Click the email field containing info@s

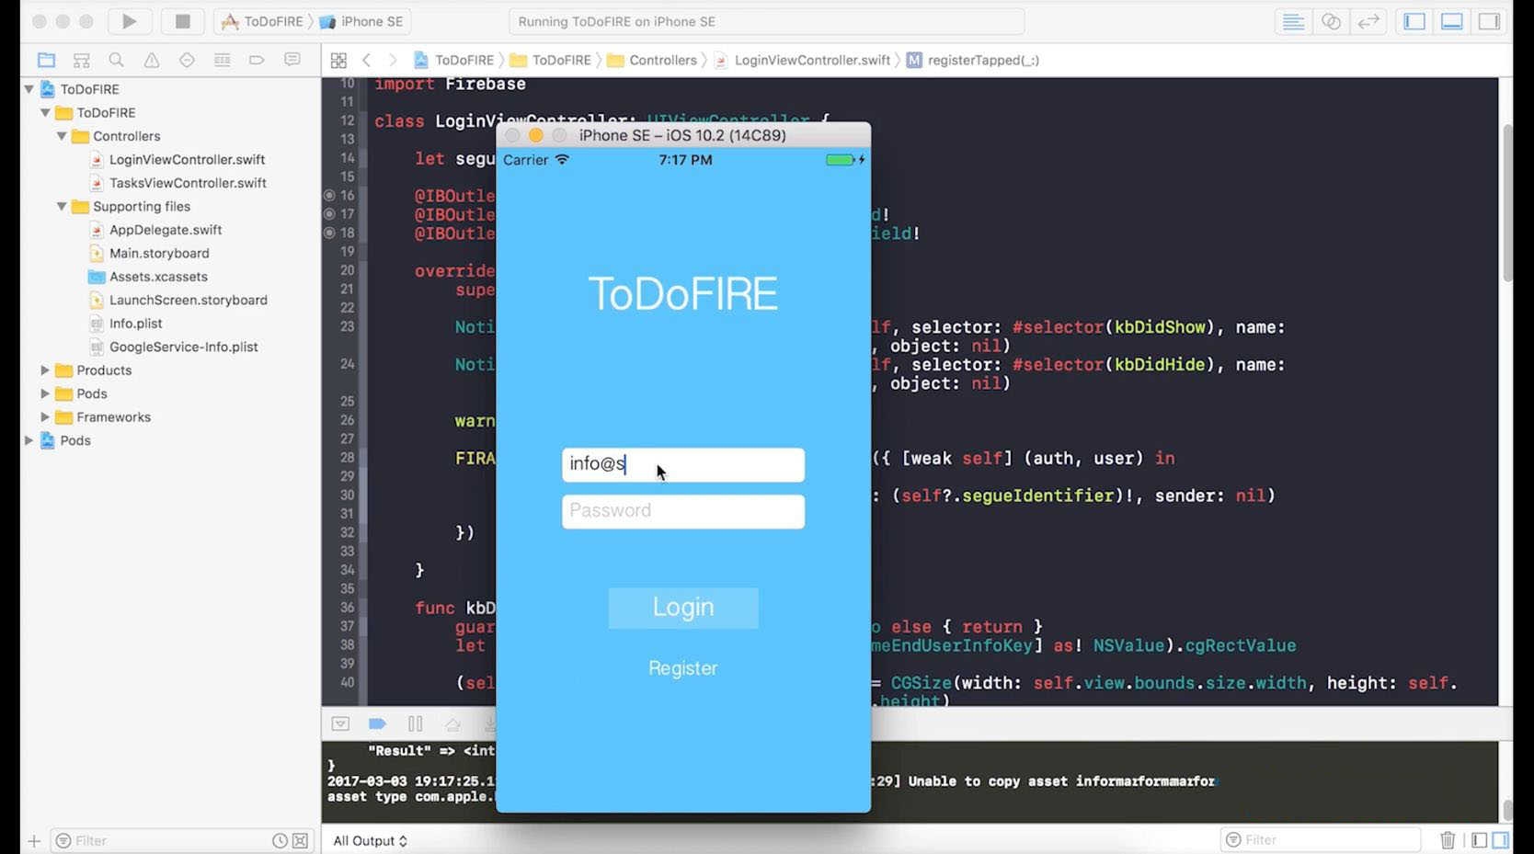click(683, 464)
